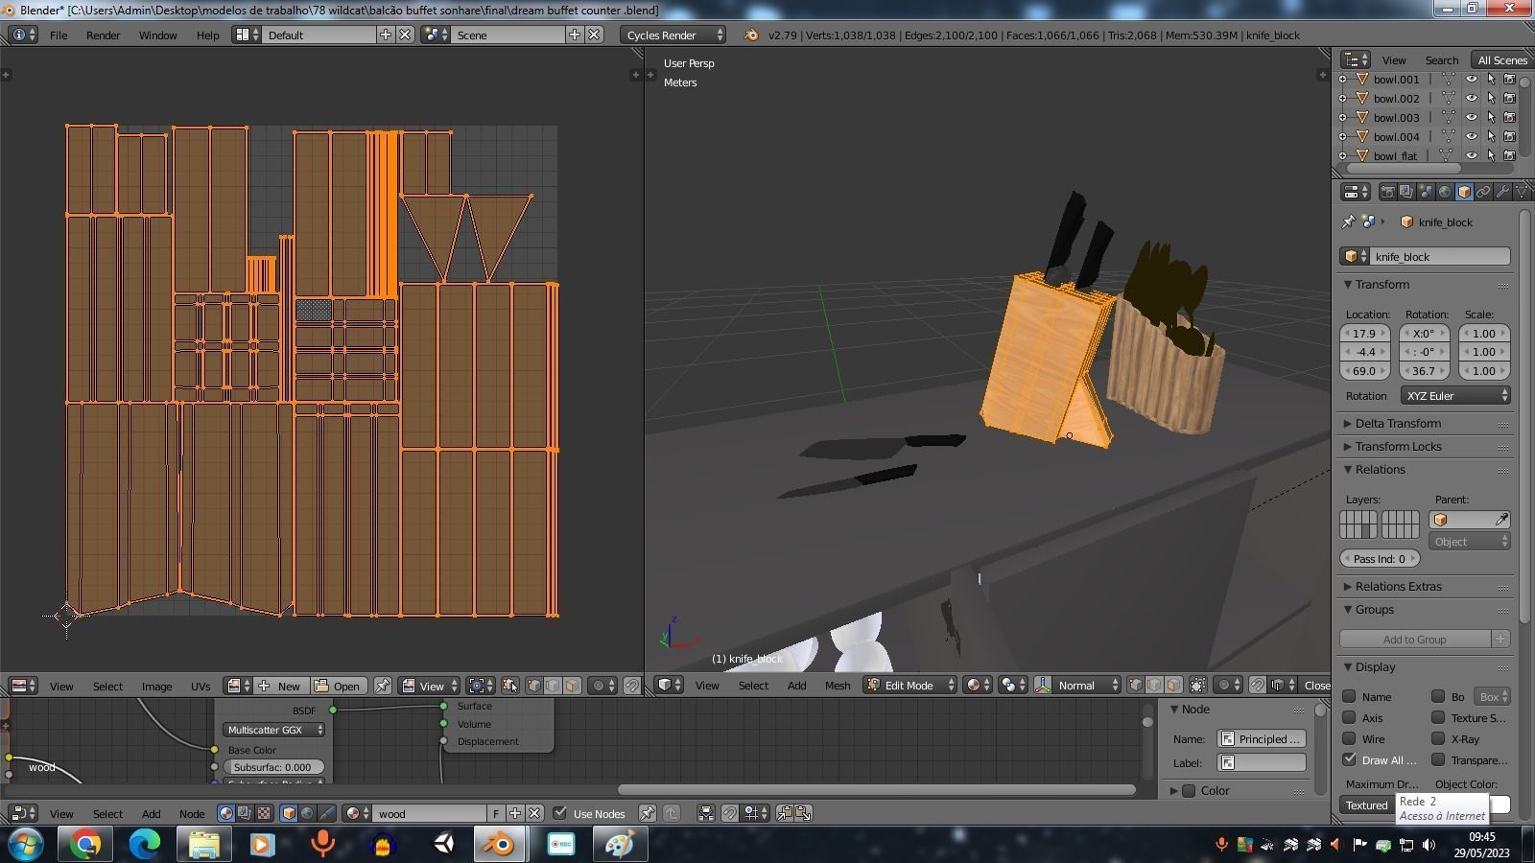
Task: Pin the image in UV editor header
Action: click(382, 686)
